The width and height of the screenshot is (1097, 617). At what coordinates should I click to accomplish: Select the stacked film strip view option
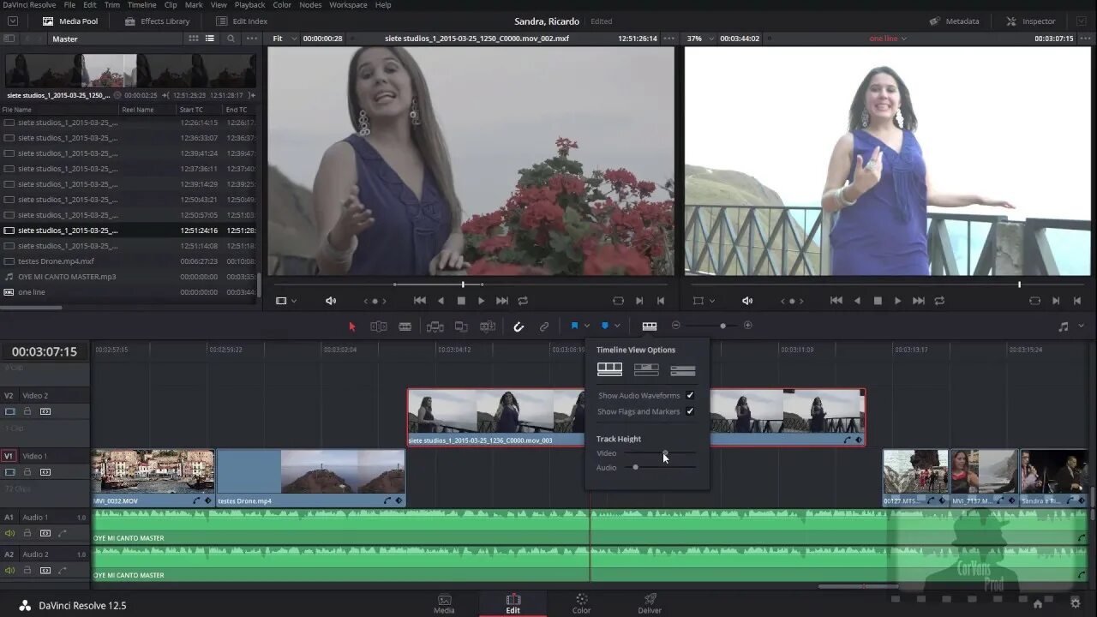[609, 369]
